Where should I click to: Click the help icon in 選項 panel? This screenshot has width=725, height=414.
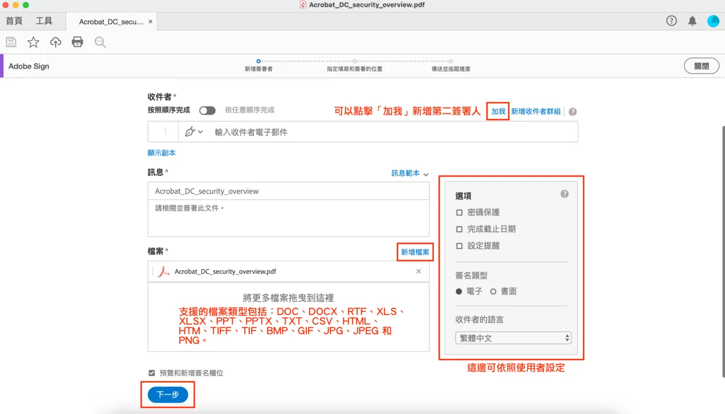click(x=565, y=194)
